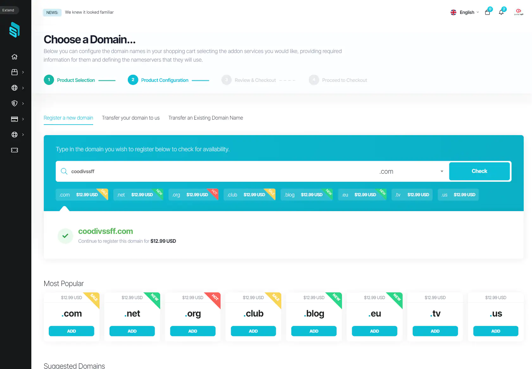Expand the support lifebuoy submenu chevron
Viewport: 532px width, 369px height.
click(x=23, y=134)
